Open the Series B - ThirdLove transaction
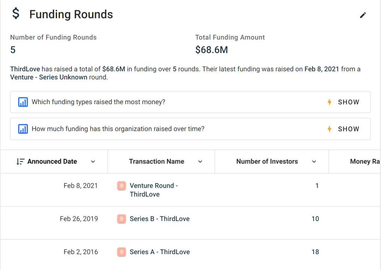 click(x=159, y=219)
